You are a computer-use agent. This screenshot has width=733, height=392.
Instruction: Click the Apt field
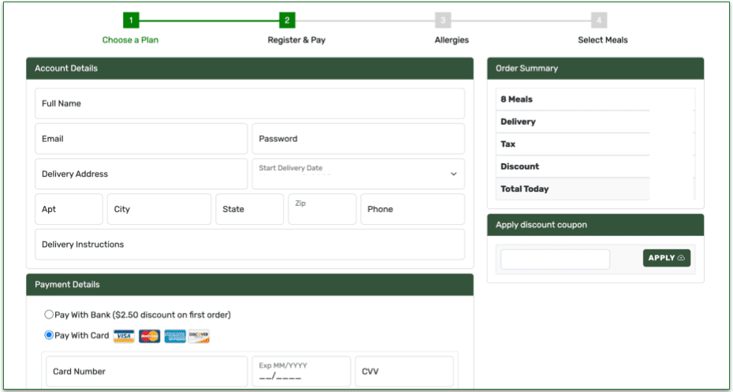[x=69, y=209]
